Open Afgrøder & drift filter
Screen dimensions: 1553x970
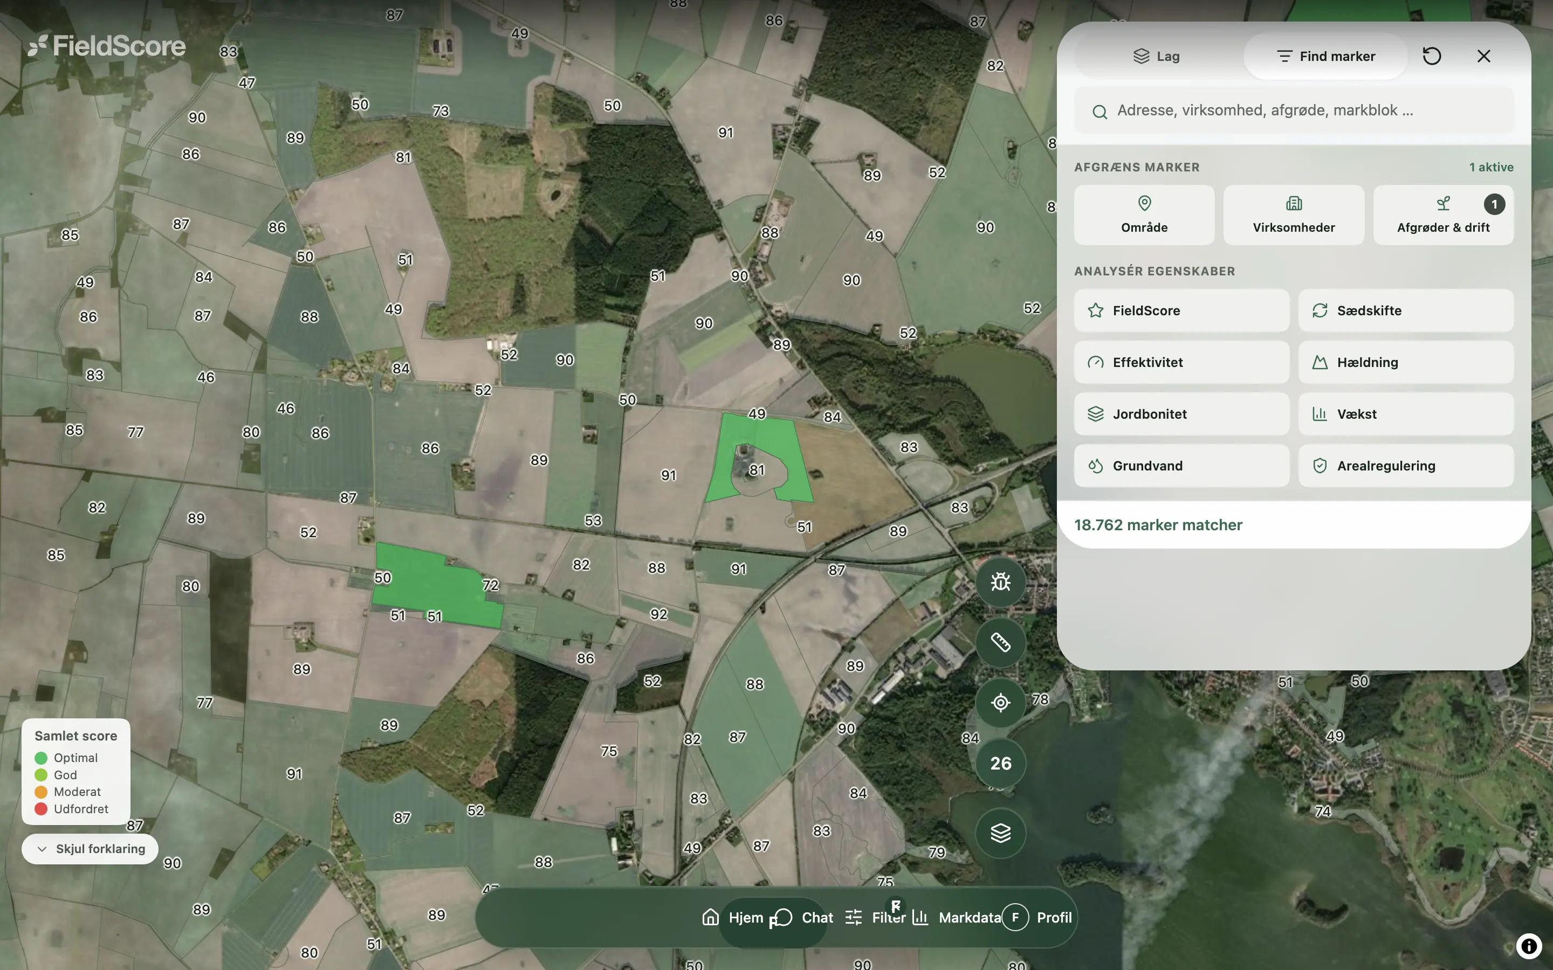(1443, 215)
